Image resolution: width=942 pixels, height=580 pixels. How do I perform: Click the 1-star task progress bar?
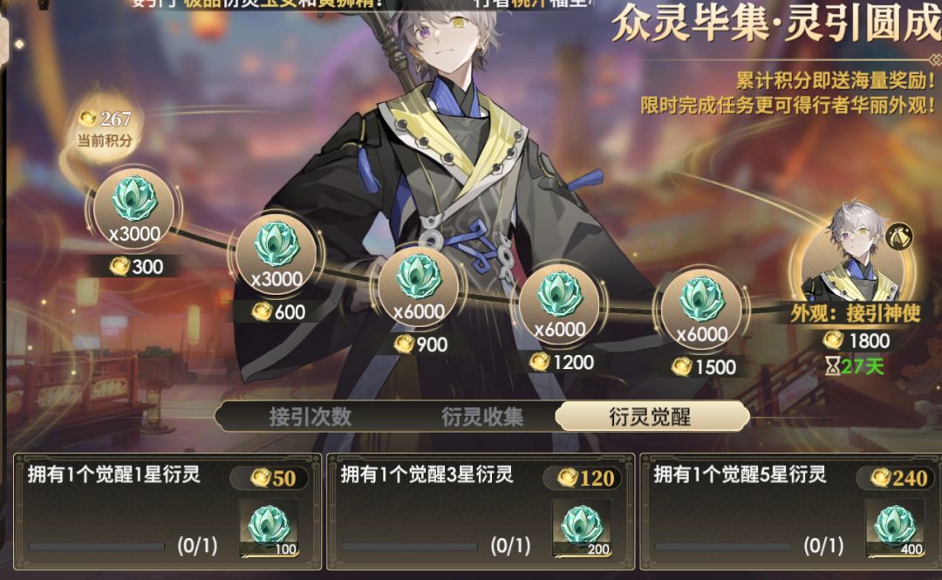(x=96, y=547)
